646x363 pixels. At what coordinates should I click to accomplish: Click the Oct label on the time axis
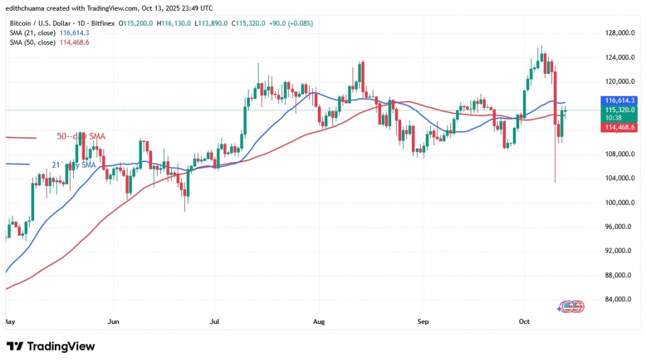(x=524, y=321)
